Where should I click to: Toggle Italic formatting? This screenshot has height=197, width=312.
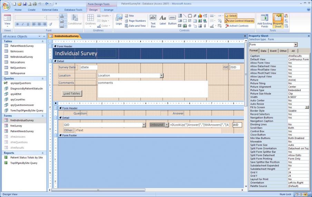(x=23, y=24)
